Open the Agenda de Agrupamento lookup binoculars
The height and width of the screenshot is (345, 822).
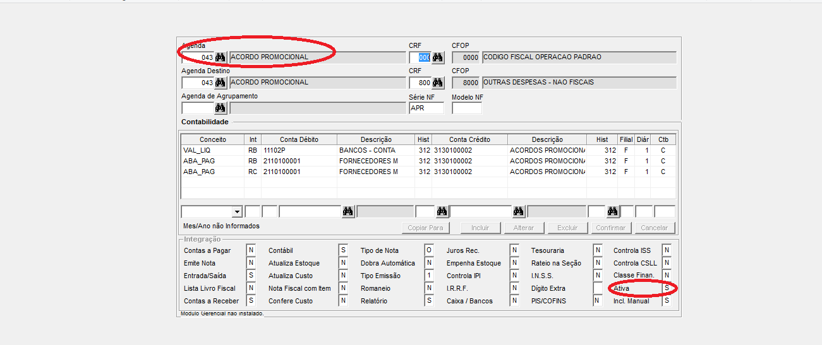click(221, 108)
